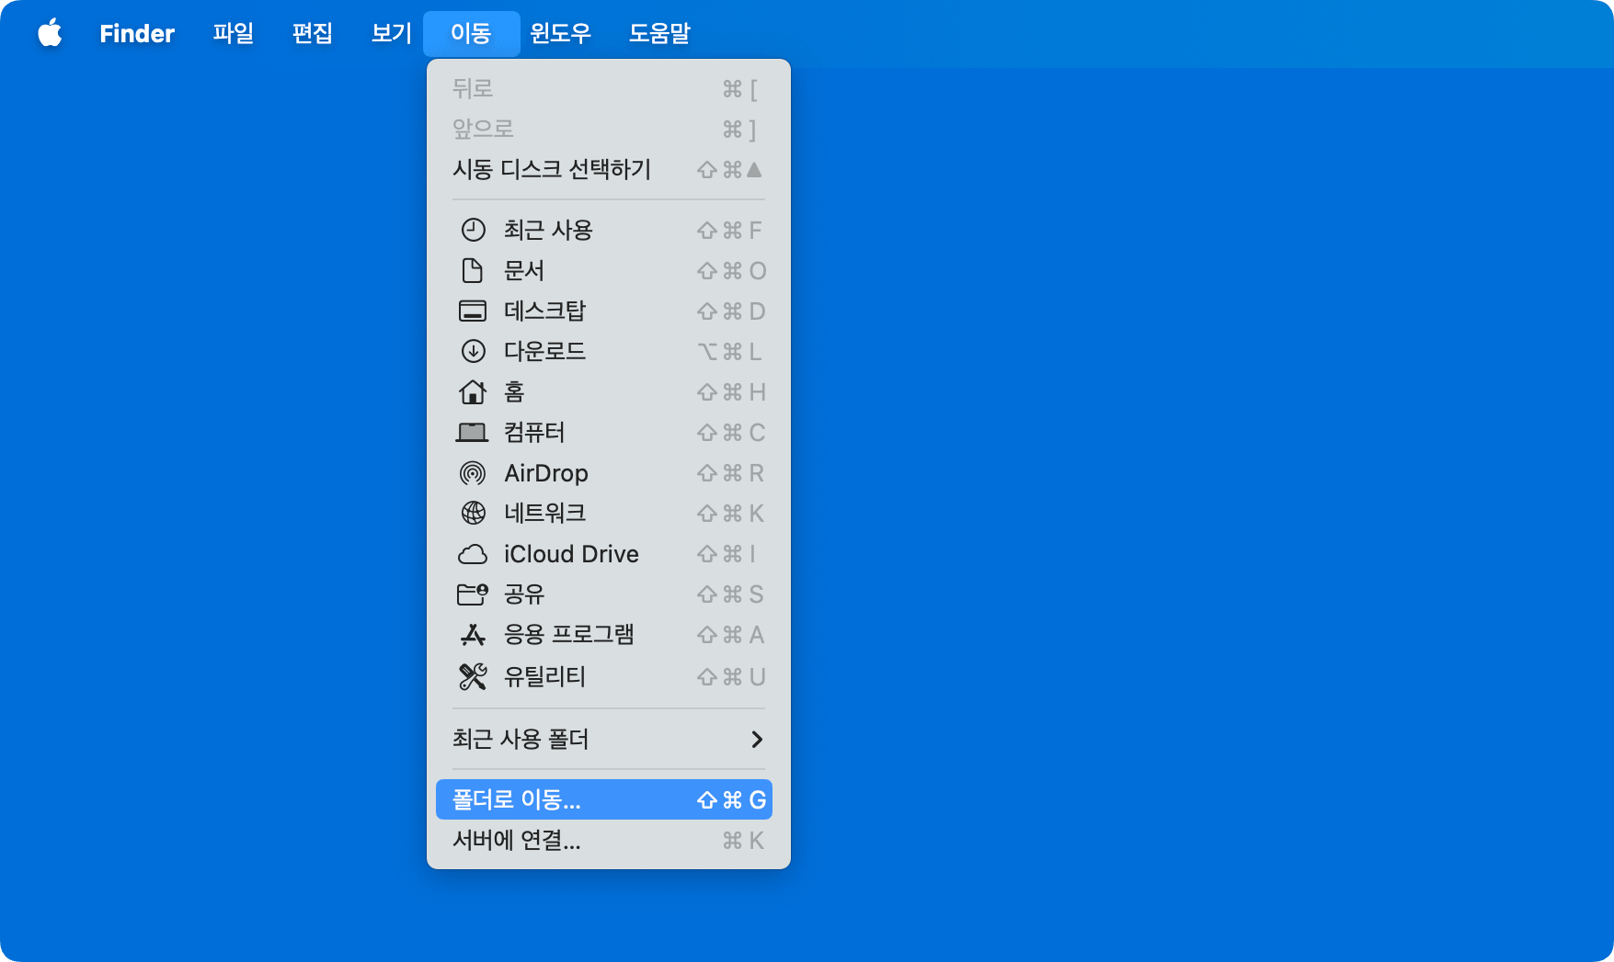The image size is (1614, 962).
Task: Select the 유틸리티 text label
Action: [544, 677]
